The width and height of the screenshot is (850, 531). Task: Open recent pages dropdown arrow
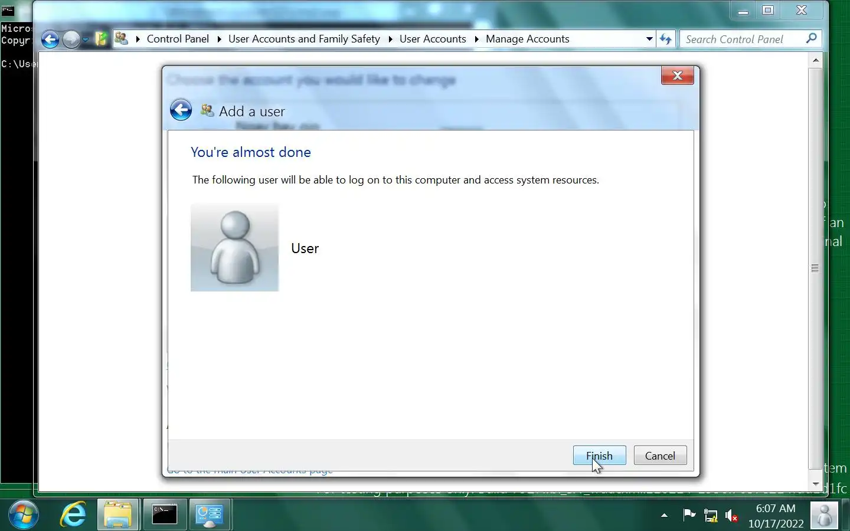pos(86,40)
